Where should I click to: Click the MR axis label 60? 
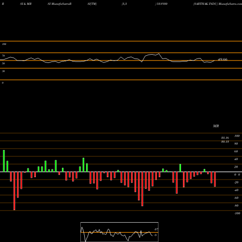tap(236, 151)
